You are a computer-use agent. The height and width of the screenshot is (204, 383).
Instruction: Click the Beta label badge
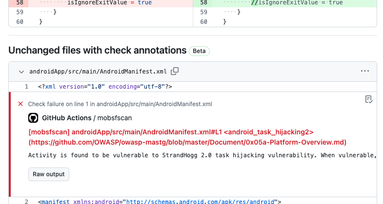point(200,51)
